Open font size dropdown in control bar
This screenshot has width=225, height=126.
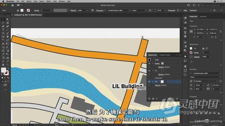tap(165, 10)
